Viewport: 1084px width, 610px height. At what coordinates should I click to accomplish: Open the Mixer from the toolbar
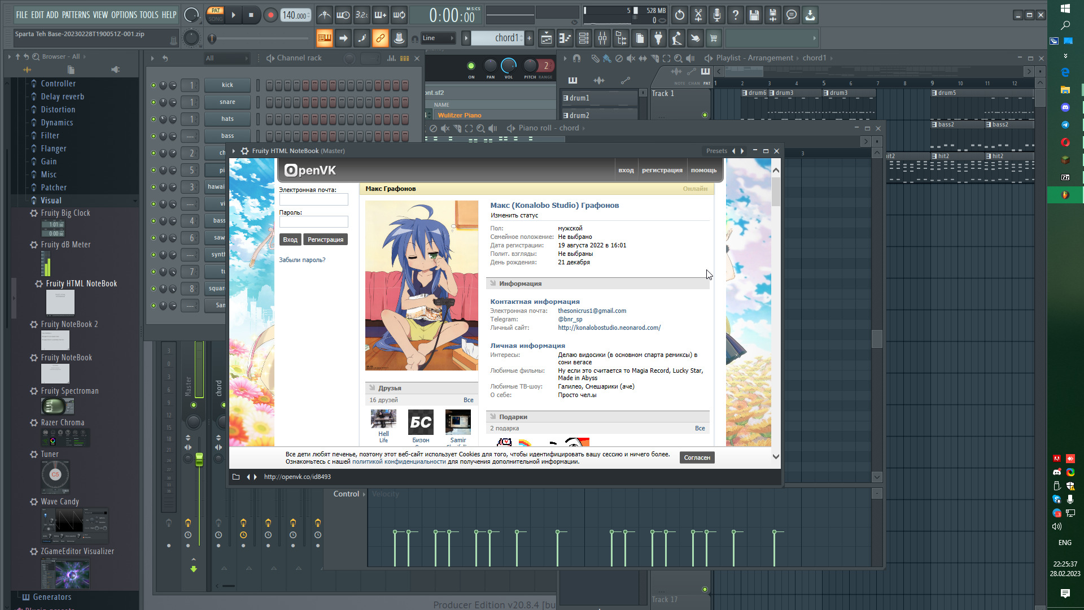602,38
